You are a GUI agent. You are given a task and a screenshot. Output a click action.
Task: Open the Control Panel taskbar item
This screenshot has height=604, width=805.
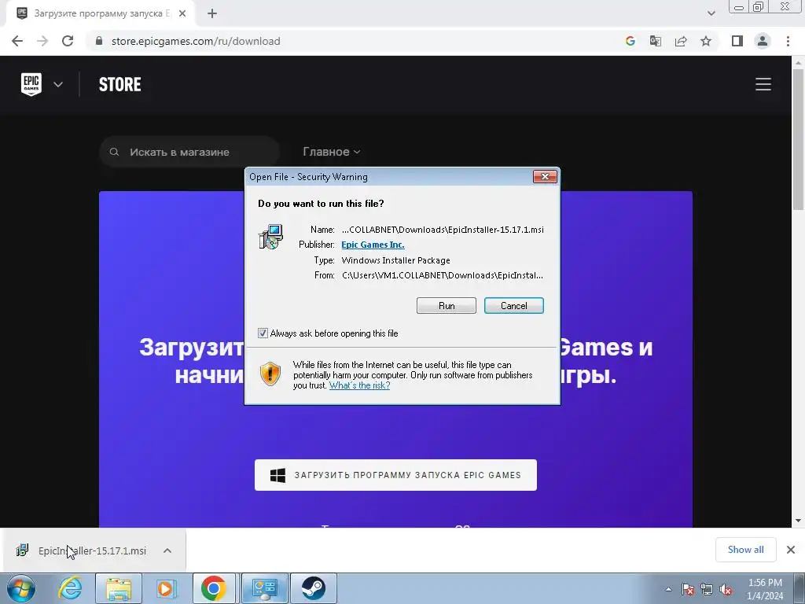265,588
